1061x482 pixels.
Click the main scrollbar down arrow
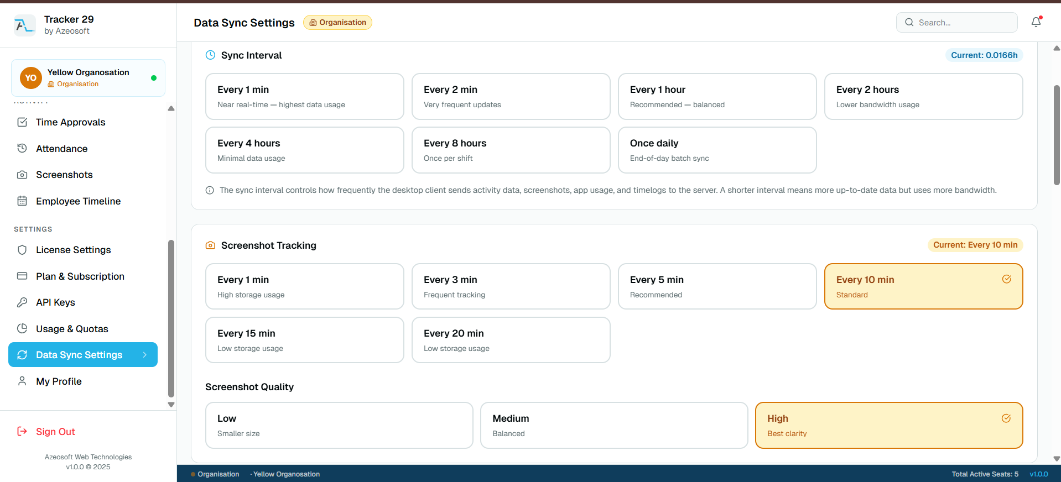[1057, 459]
